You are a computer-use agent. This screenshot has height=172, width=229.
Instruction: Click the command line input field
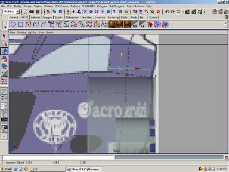[58, 157]
